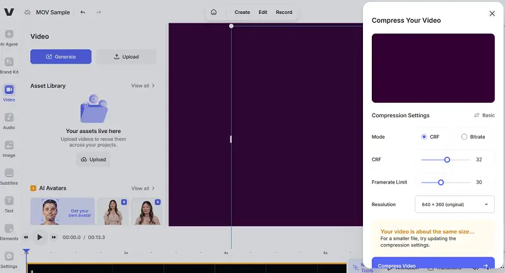The width and height of the screenshot is (505, 273).
Task: Open the Resolution dropdown
Action: tap(454, 204)
